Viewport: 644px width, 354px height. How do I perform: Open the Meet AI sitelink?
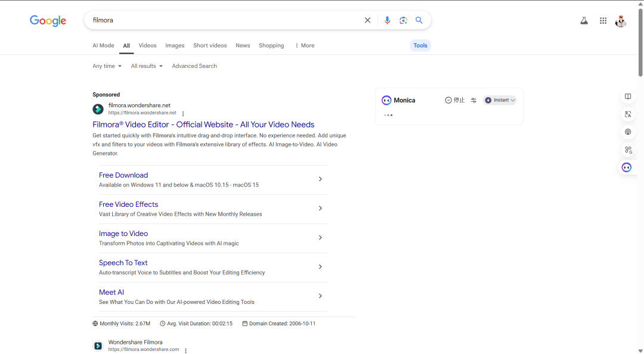[112, 293]
